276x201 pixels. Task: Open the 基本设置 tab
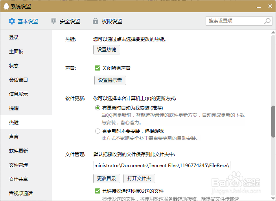tap(24, 21)
